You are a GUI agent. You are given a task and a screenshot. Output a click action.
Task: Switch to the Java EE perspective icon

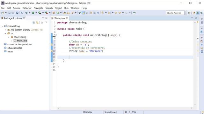(194, 13)
